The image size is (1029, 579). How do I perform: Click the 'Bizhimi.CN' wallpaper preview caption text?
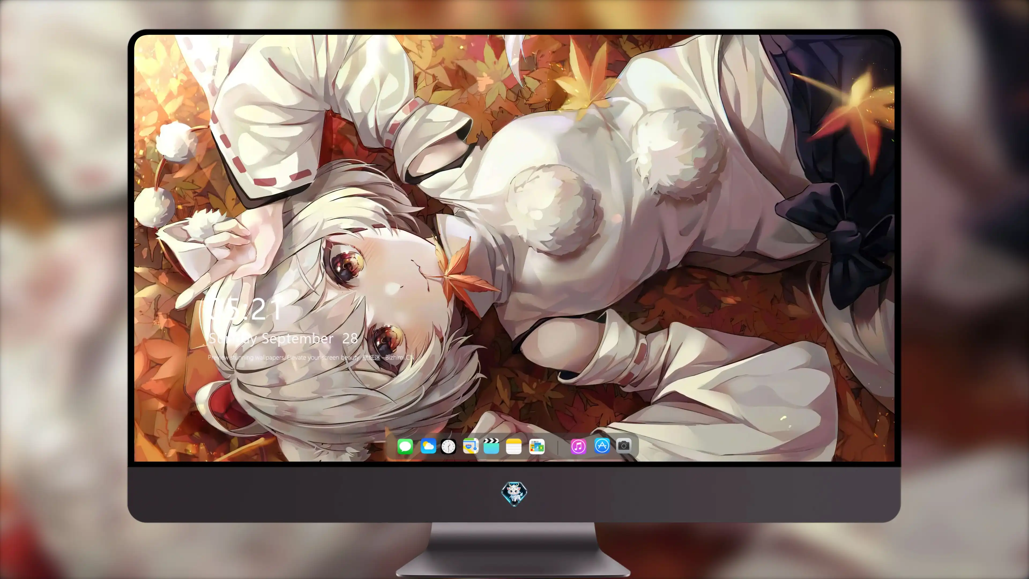(x=311, y=357)
